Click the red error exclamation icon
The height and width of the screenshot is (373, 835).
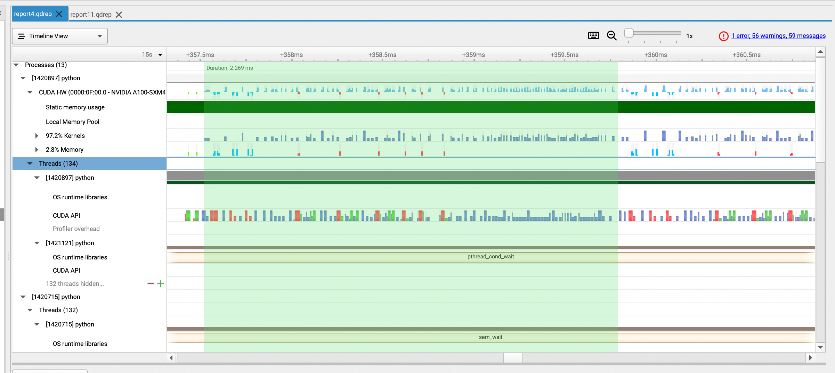coord(723,36)
